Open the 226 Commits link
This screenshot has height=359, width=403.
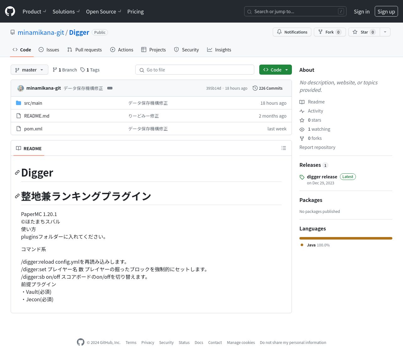click(x=267, y=88)
